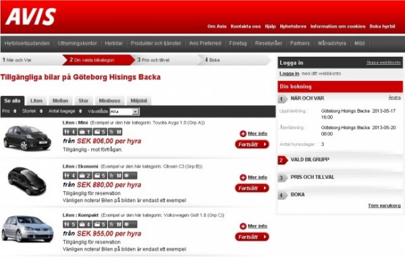Sort cars by Pris arrows
Screen dimensions: 405x258
[x=15, y=111]
